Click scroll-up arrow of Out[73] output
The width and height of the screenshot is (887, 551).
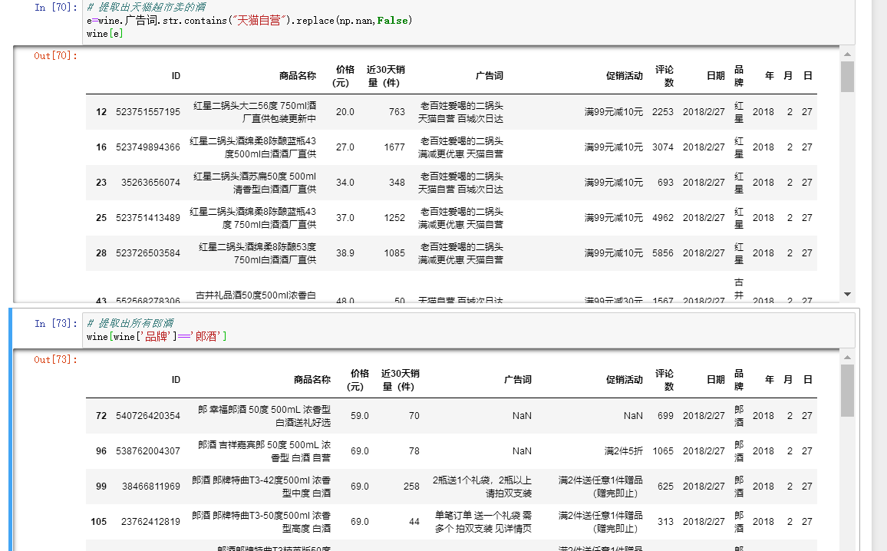[847, 358]
